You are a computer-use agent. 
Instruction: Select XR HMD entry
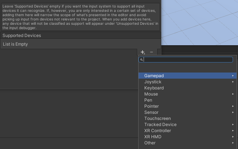(188, 137)
